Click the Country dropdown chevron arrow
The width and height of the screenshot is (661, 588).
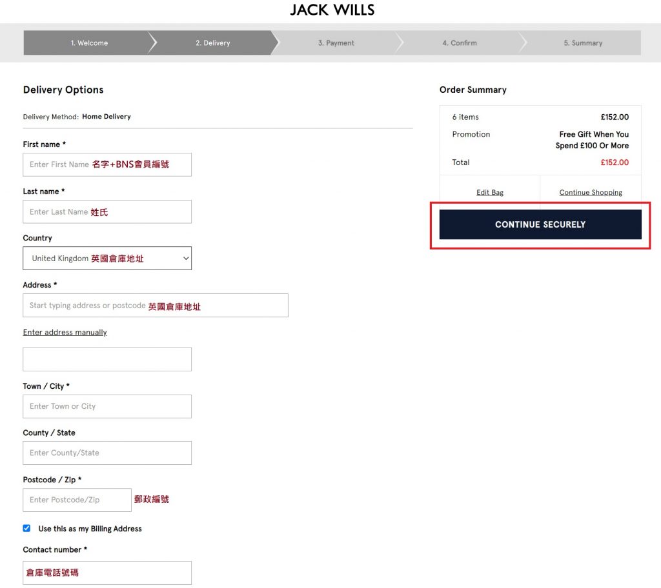click(186, 259)
